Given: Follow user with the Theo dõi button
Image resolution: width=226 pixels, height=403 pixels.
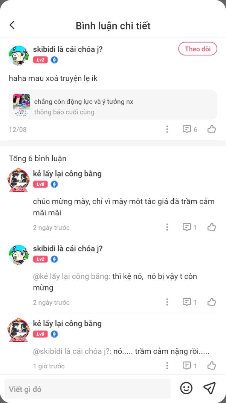Looking at the screenshot, I should pyautogui.click(x=197, y=49).
